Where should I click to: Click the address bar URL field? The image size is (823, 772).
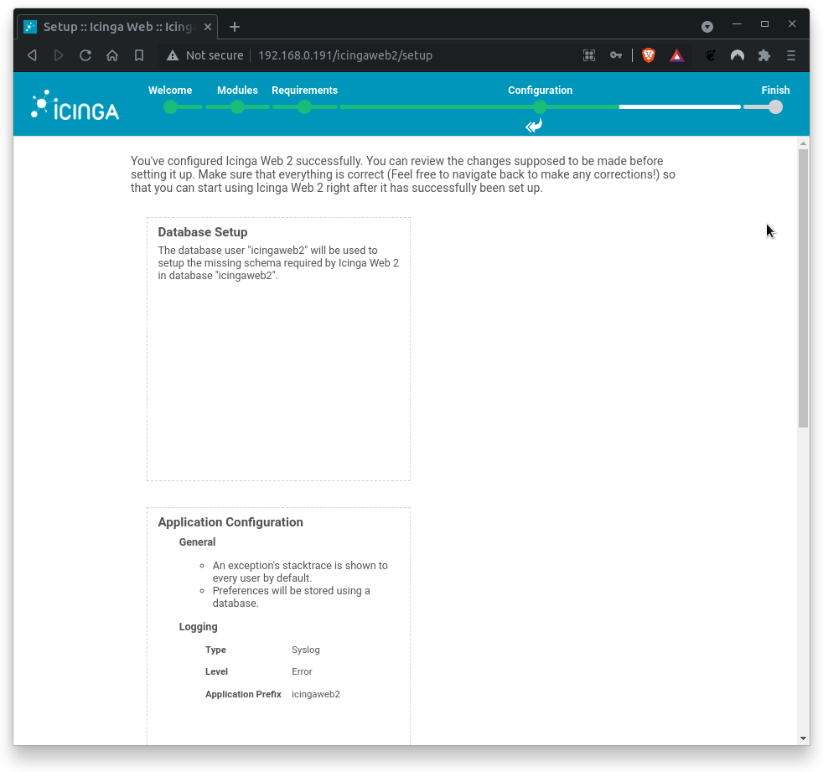[346, 55]
